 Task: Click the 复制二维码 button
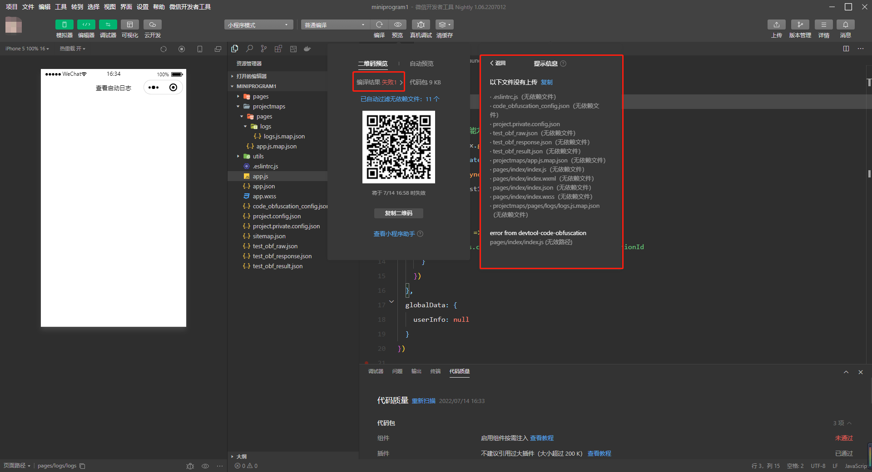(398, 213)
